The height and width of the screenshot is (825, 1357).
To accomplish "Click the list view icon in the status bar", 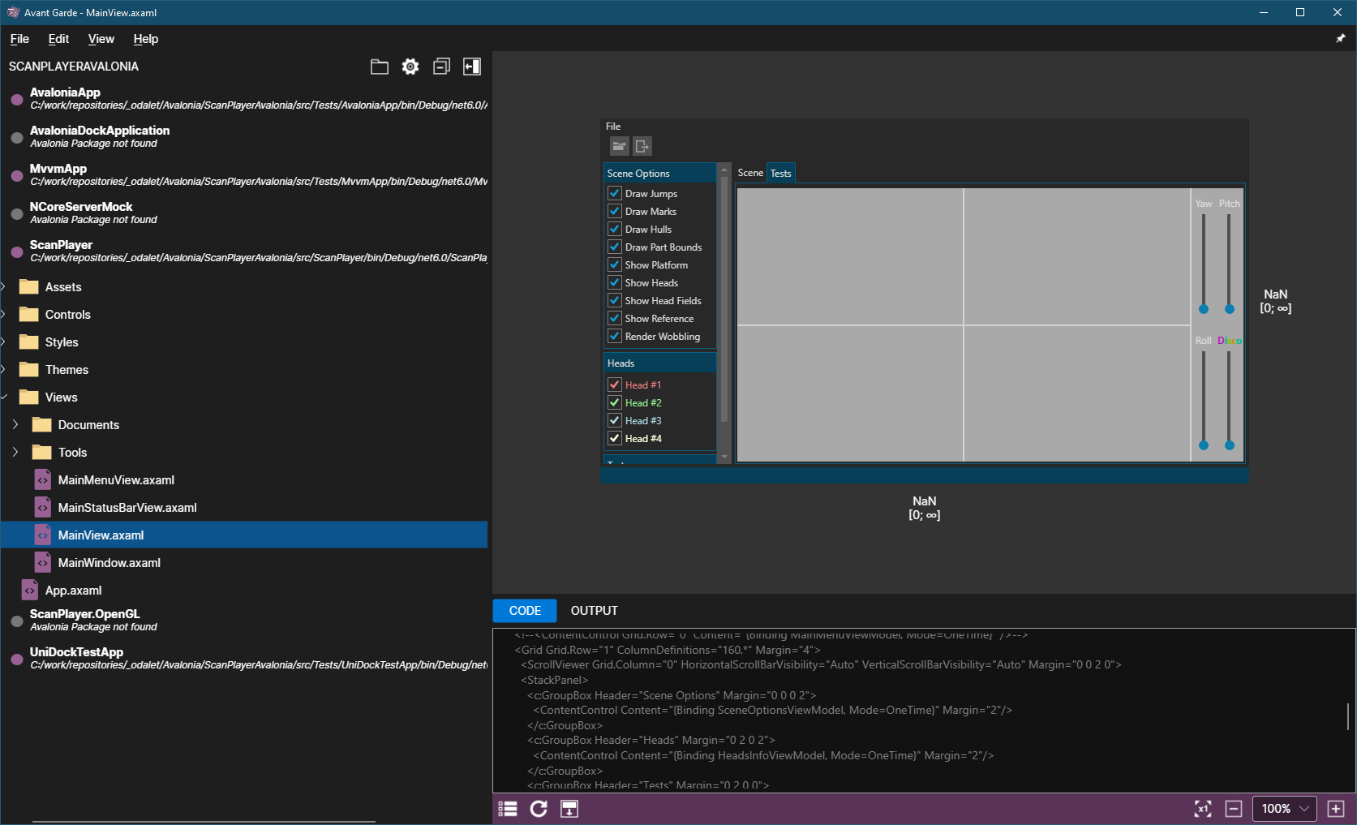I will coord(507,808).
